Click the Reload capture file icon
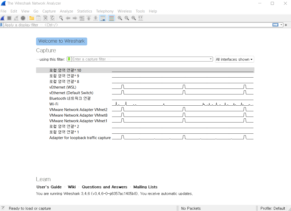 (x=52, y=18)
